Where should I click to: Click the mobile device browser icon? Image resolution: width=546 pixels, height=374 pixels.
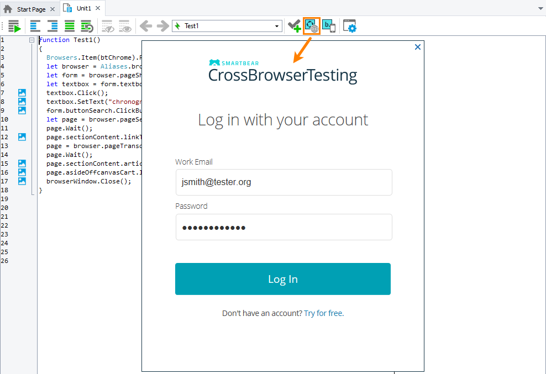point(329,26)
